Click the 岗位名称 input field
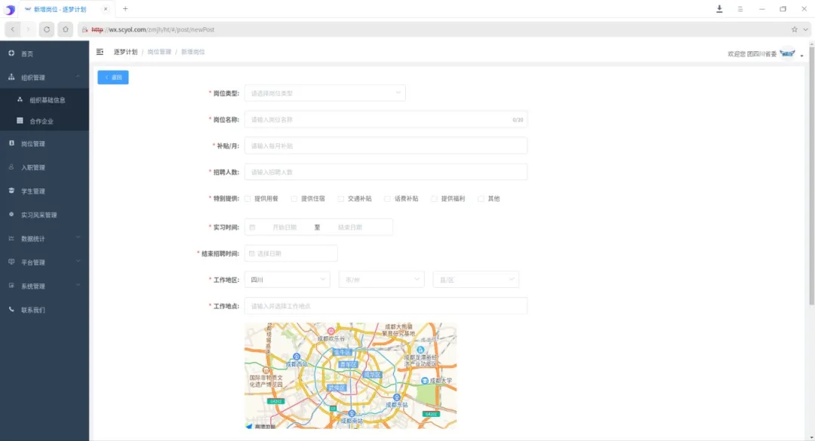 click(377, 119)
